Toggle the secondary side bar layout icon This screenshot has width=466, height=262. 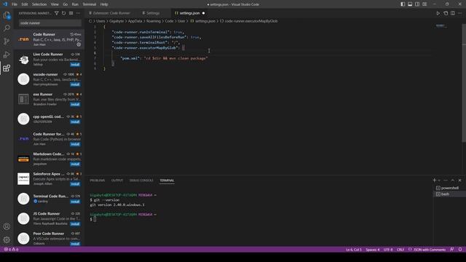click(x=417, y=4)
